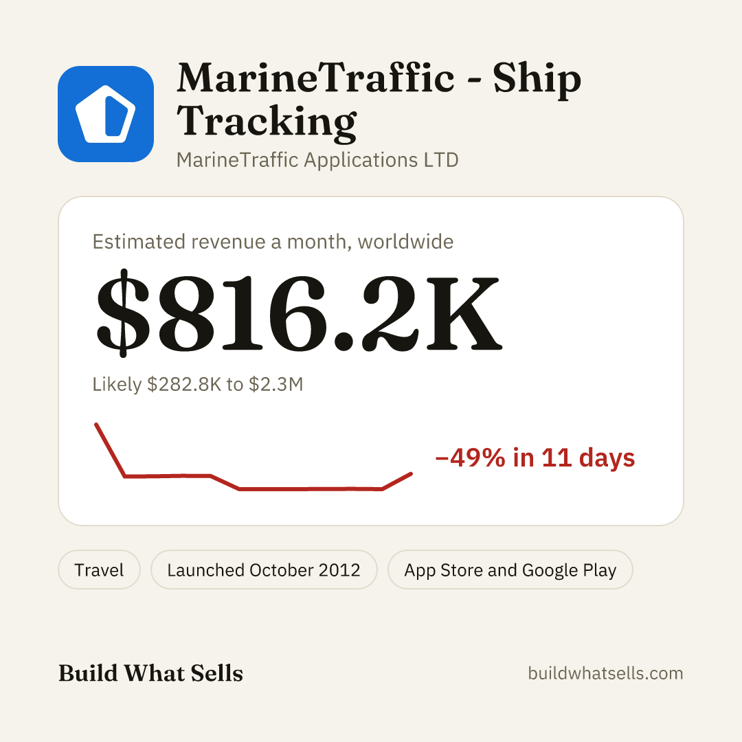
Task: Select the MarineTraffic - Ship Tracking title
Action: 379,100
